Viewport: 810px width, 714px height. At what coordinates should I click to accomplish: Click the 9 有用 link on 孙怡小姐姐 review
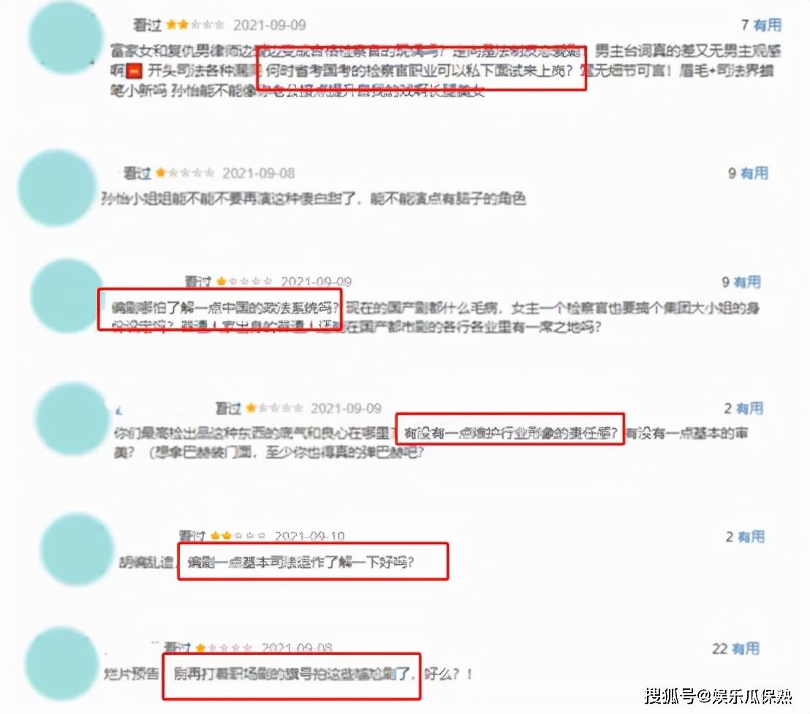748,173
